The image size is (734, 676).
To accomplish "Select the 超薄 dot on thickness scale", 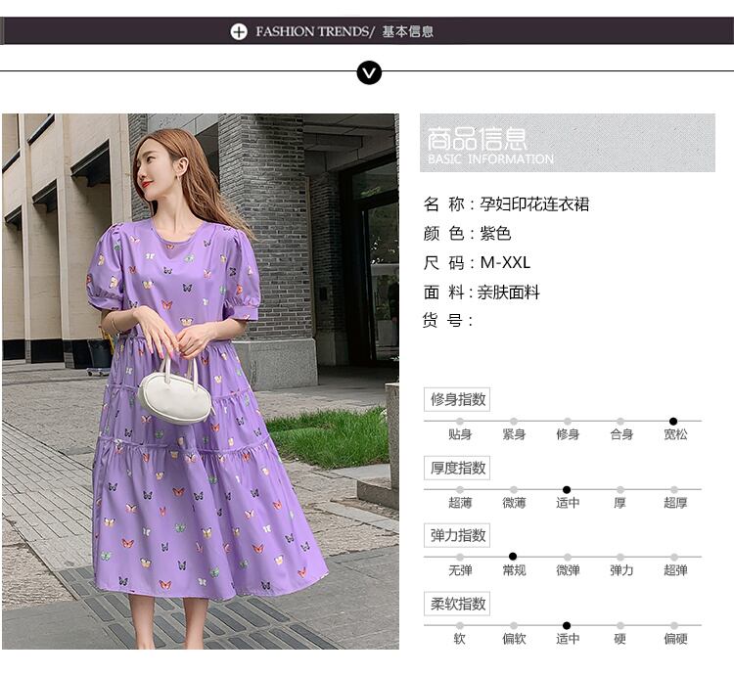I will click(x=460, y=490).
